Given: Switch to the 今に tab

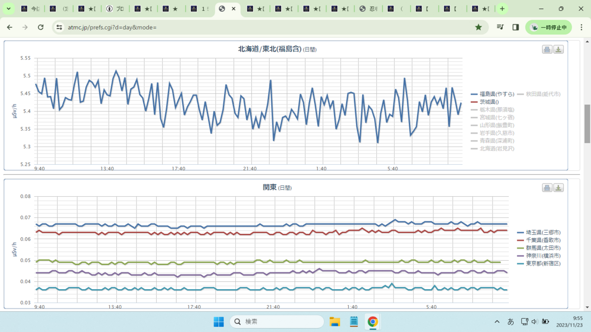Looking at the screenshot, I should coord(30,9).
